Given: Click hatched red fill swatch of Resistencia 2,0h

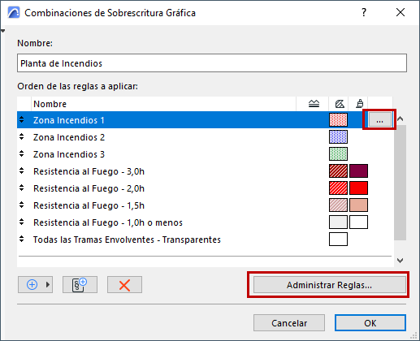Looking at the screenshot, I should point(338,188).
